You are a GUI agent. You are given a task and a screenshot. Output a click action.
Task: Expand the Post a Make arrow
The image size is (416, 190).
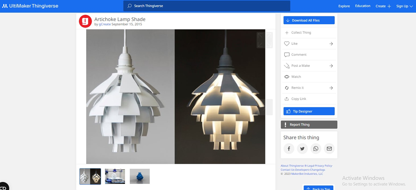(x=331, y=66)
